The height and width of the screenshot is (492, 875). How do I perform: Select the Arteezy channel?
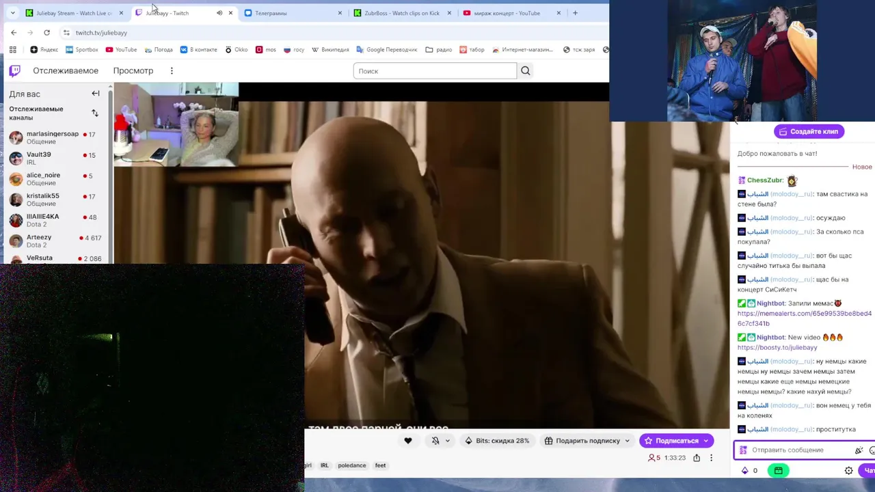click(57, 241)
